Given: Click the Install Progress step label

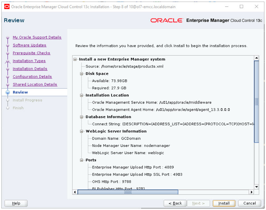Looking at the screenshot, I should click(x=27, y=100).
